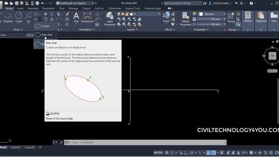
Task: Toggle lineweight display in status bar
Action: coord(222,153)
